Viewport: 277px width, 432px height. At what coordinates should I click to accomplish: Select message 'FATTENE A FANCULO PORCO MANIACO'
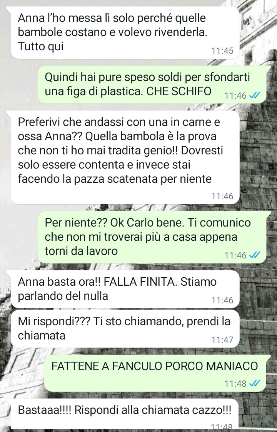point(155,373)
